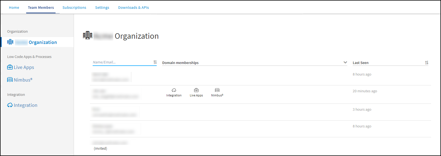This screenshot has width=441, height=156.
Task: Click the Nimbus book icon in sidebar
Action: click(10, 80)
